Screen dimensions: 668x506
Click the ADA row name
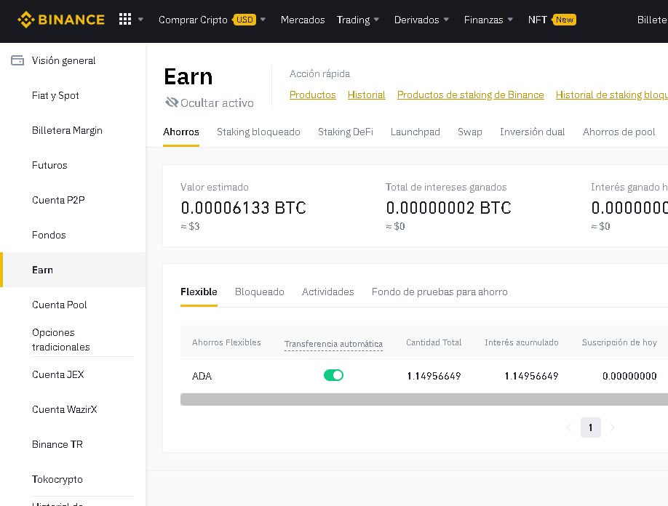click(x=202, y=376)
